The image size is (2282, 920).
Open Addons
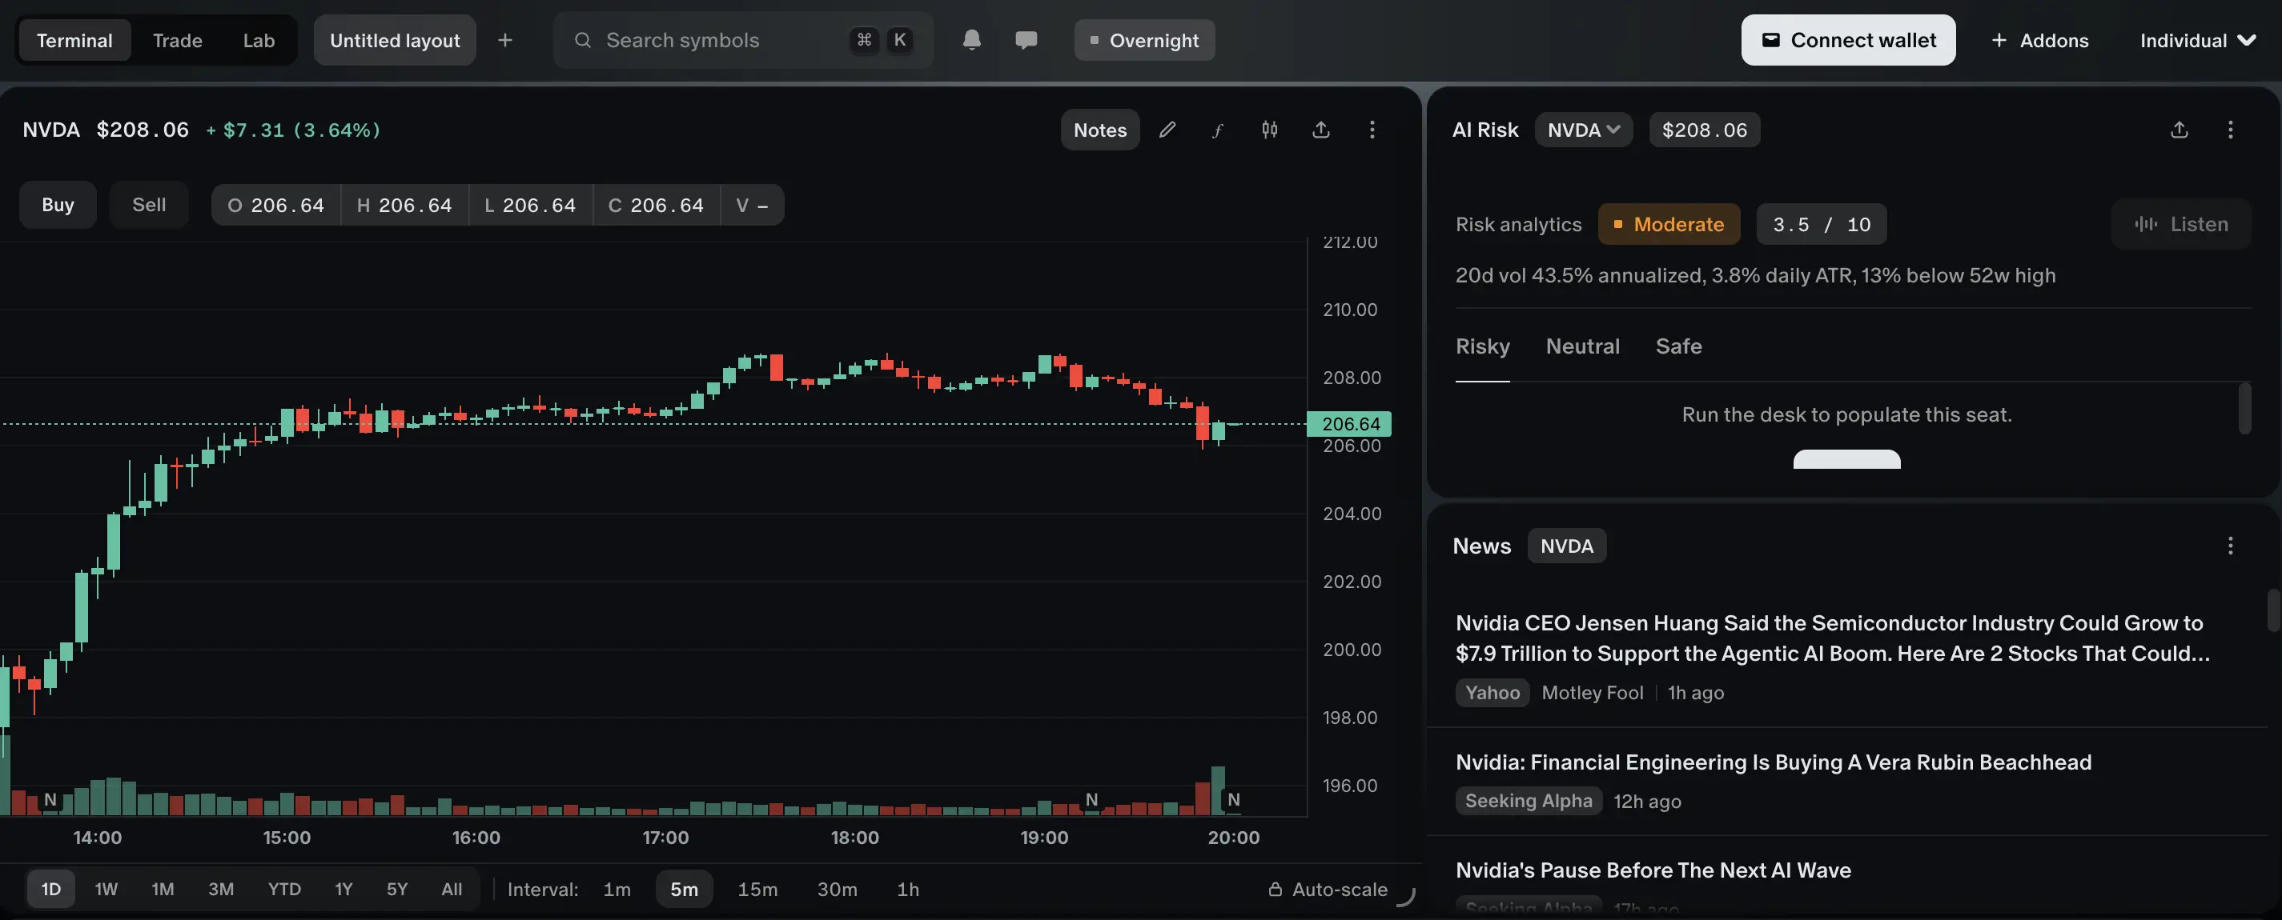click(x=2039, y=40)
